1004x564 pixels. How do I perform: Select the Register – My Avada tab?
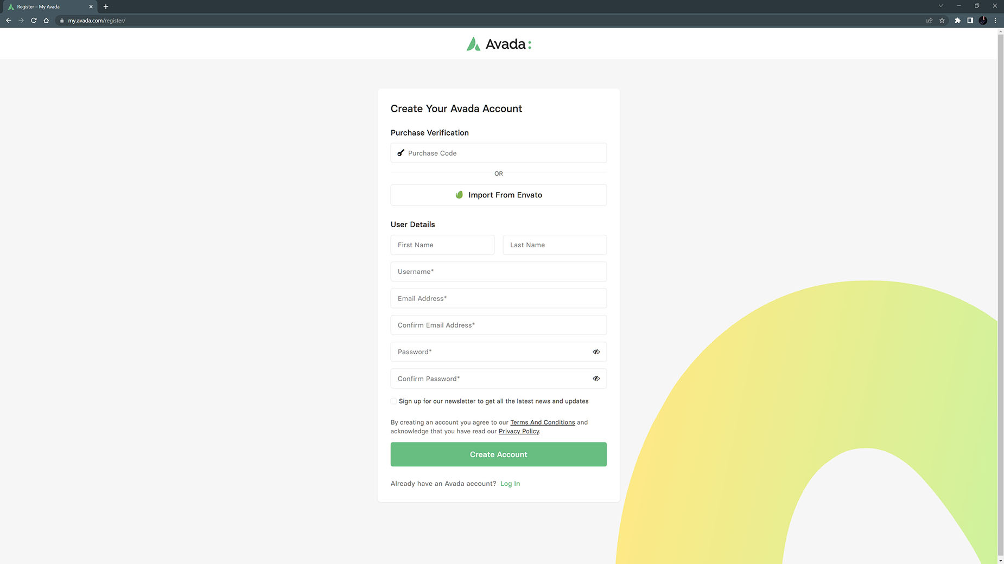(50, 7)
